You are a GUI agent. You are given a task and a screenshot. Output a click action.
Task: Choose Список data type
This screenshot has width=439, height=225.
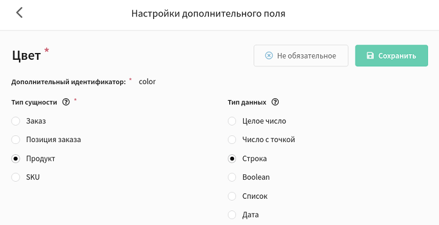[x=232, y=196]
